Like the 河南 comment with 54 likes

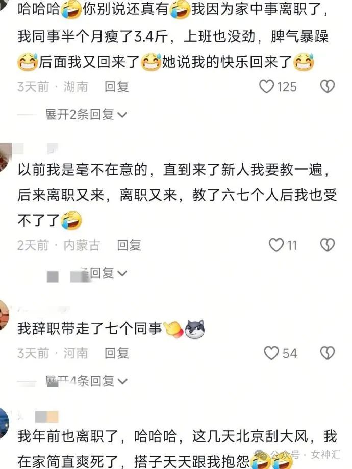[x=271, y=353]
